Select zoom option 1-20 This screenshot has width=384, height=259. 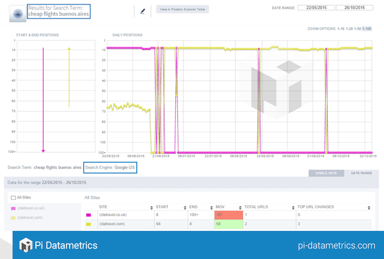(x=350, y=28)
